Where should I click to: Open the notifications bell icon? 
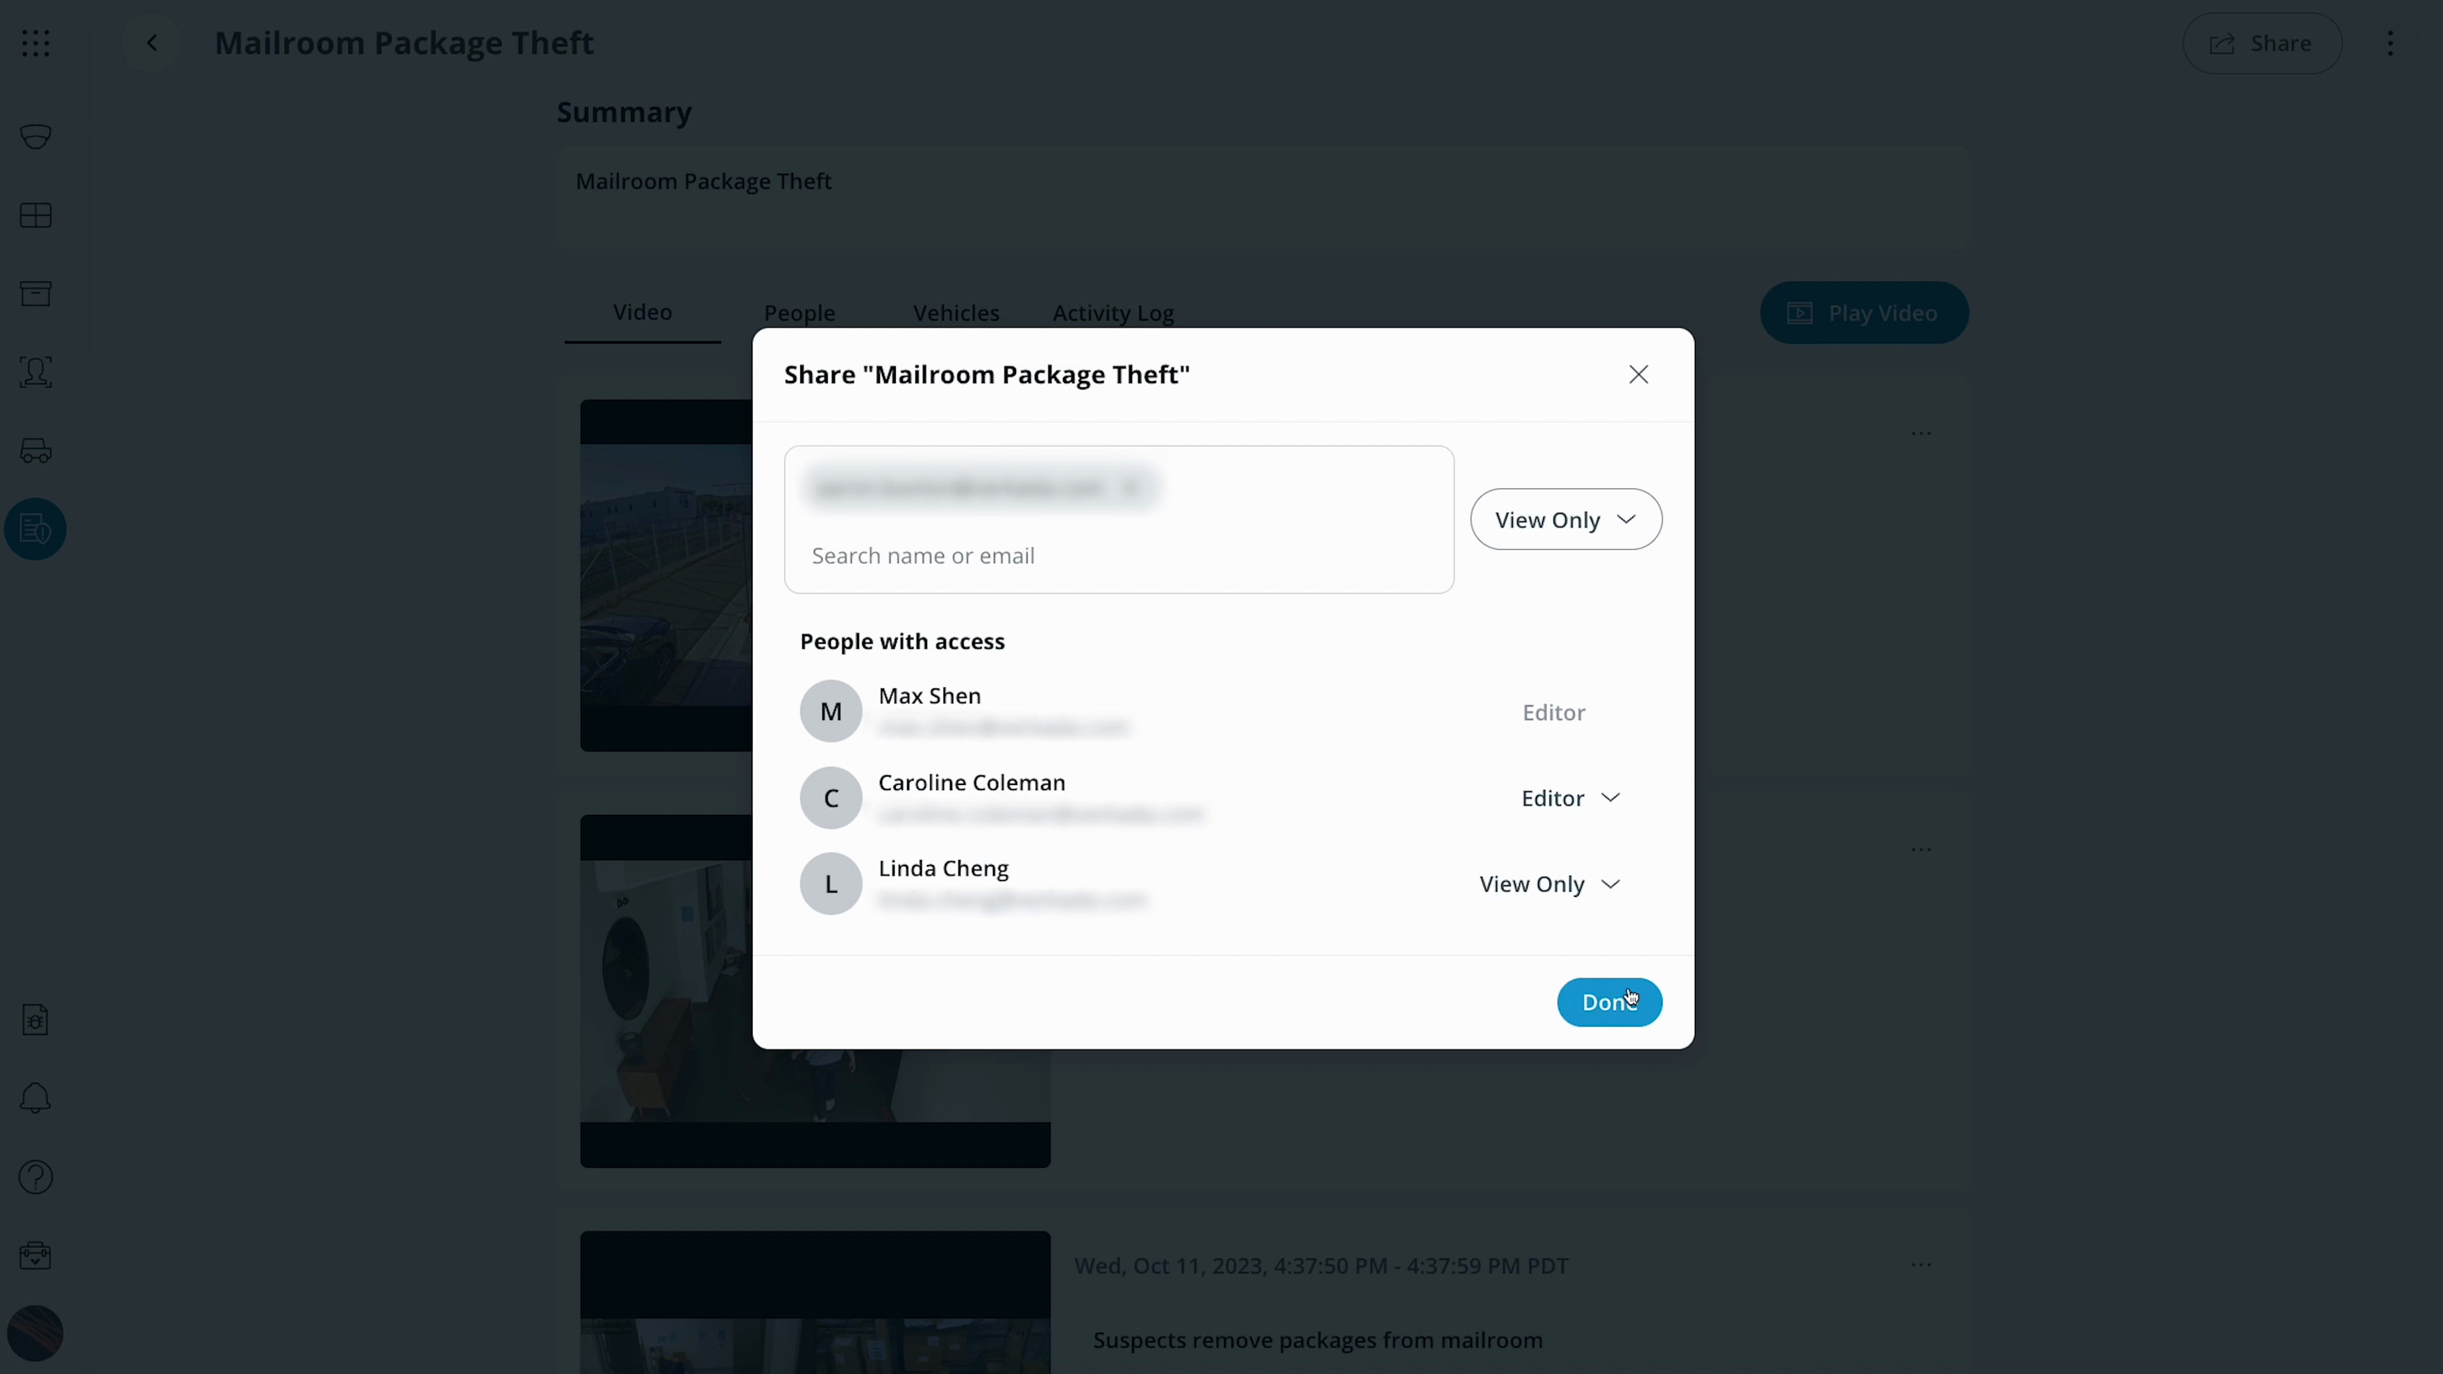(35, 1098)
